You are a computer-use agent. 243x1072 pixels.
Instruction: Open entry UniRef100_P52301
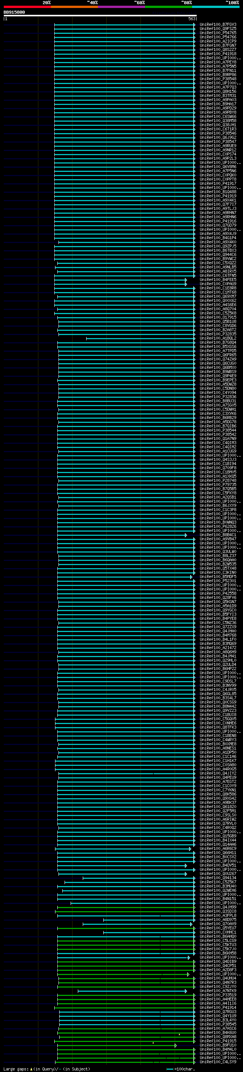click(x=218, y=581)
